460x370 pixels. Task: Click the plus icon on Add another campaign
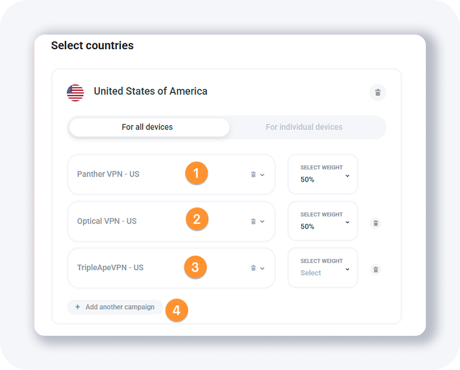(x=78, y=307)
